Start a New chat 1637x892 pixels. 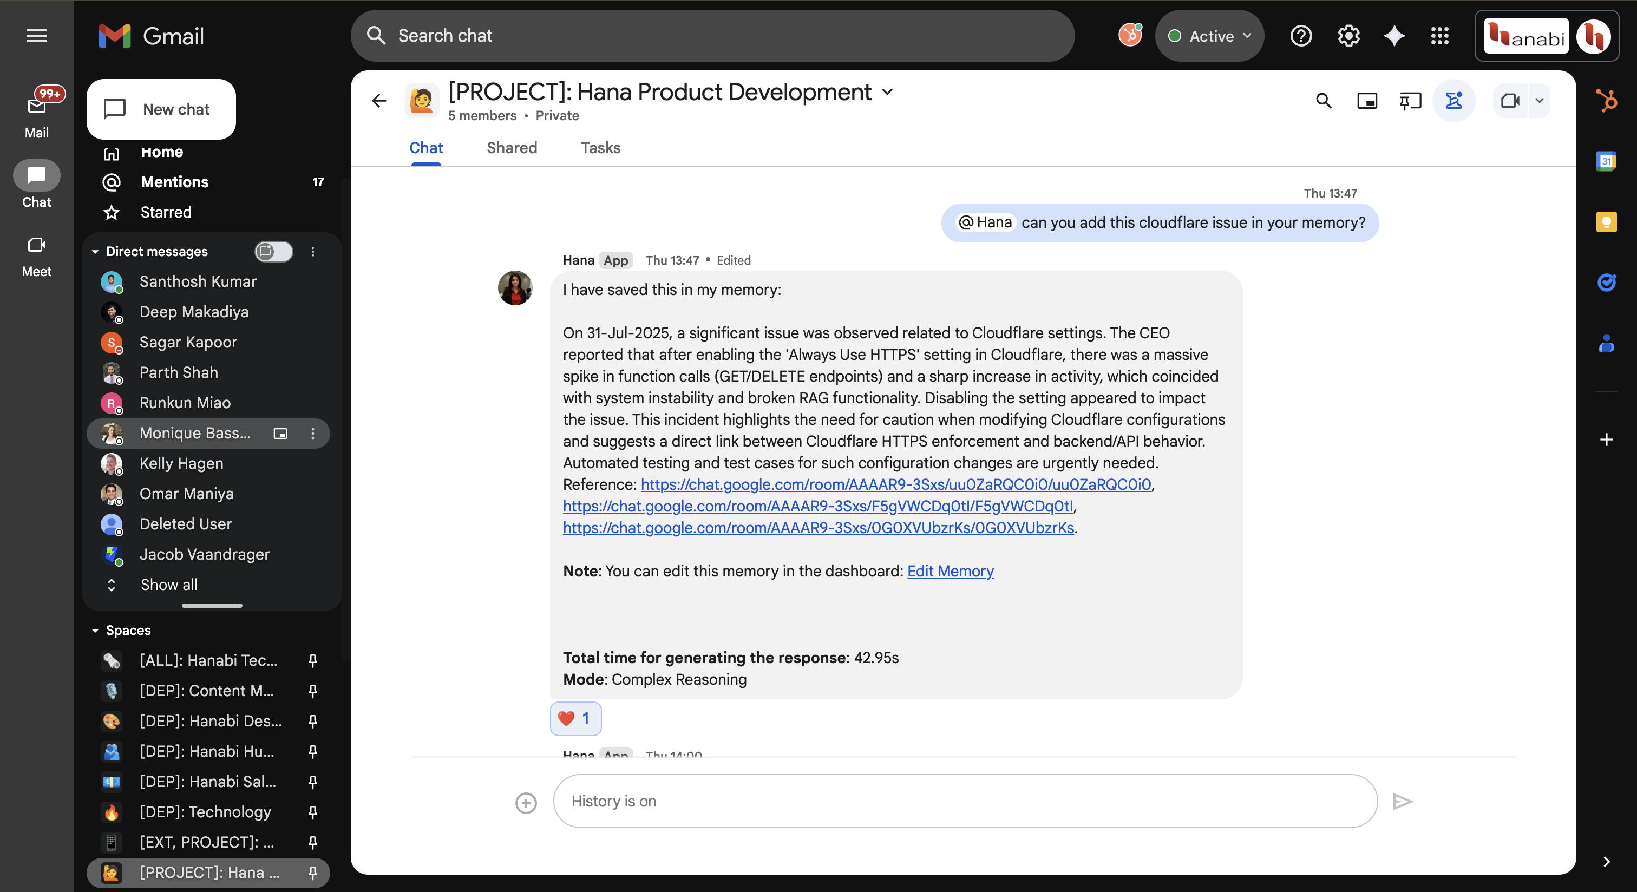[161, 109]
